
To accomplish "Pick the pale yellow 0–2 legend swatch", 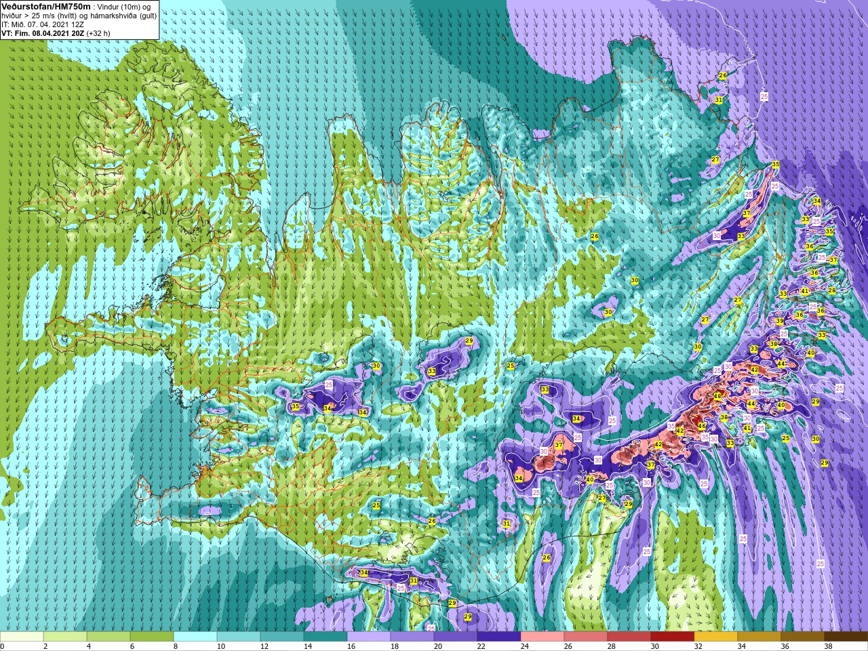I will click(x=22, y=637).
